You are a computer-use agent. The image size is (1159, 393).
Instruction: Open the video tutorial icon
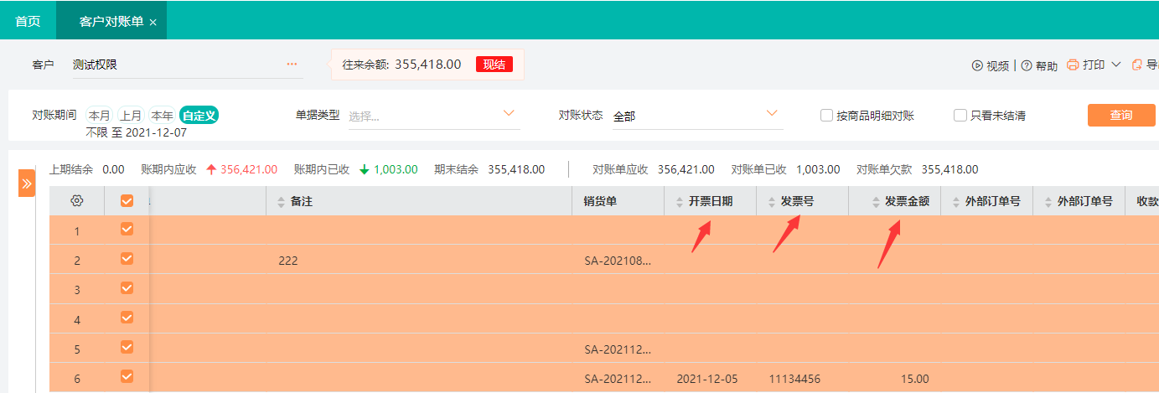point(976,65)
